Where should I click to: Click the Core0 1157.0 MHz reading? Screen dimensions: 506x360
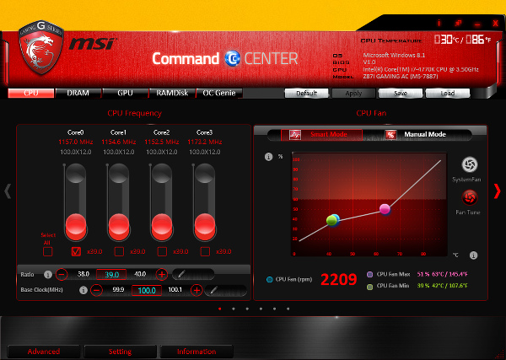point(76,142)
